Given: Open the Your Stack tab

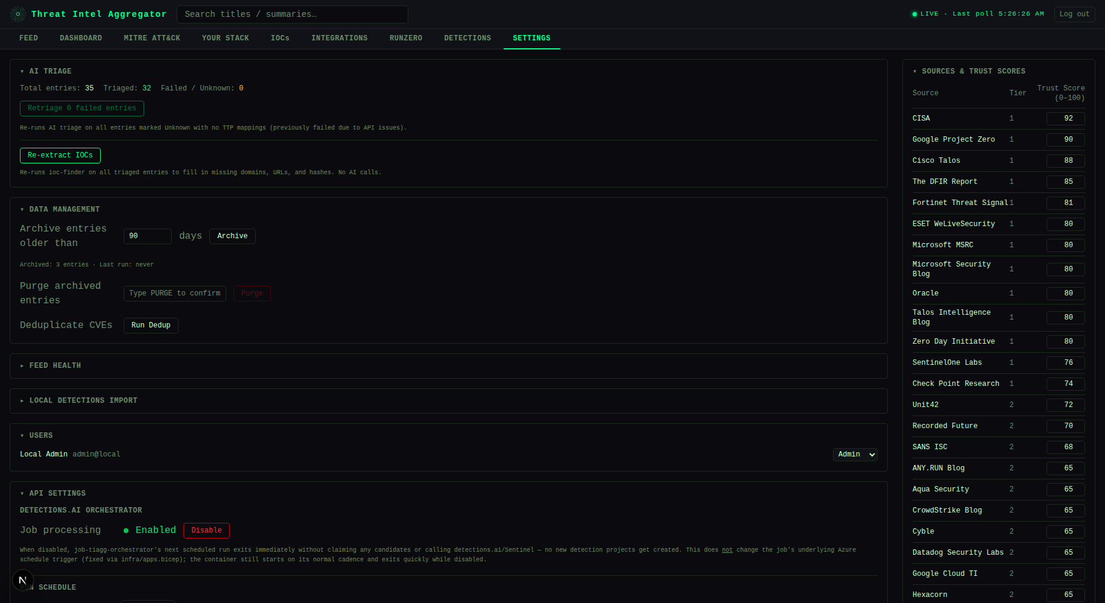Looking at the screenshot, I should (x=226, y=38).
